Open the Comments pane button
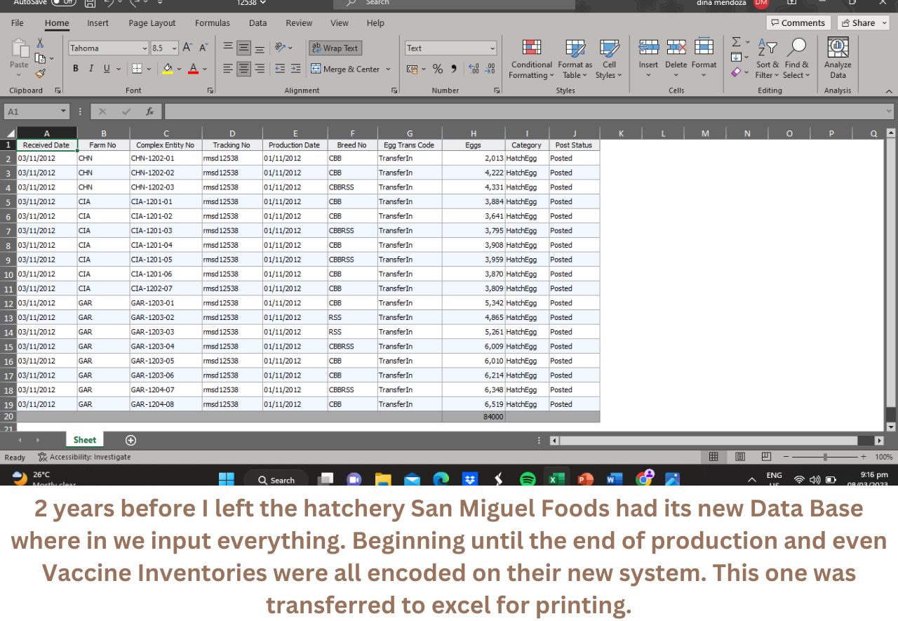Image resolution: width=898 pixels, height=621 pixels. coord(798,23)
